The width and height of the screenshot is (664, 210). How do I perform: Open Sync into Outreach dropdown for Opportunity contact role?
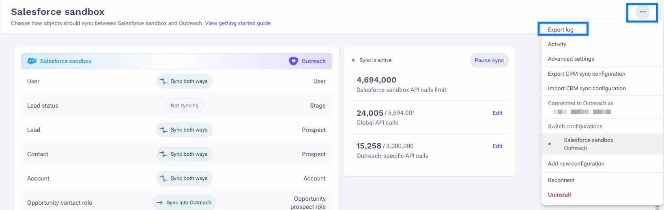[x=185, y=203]
